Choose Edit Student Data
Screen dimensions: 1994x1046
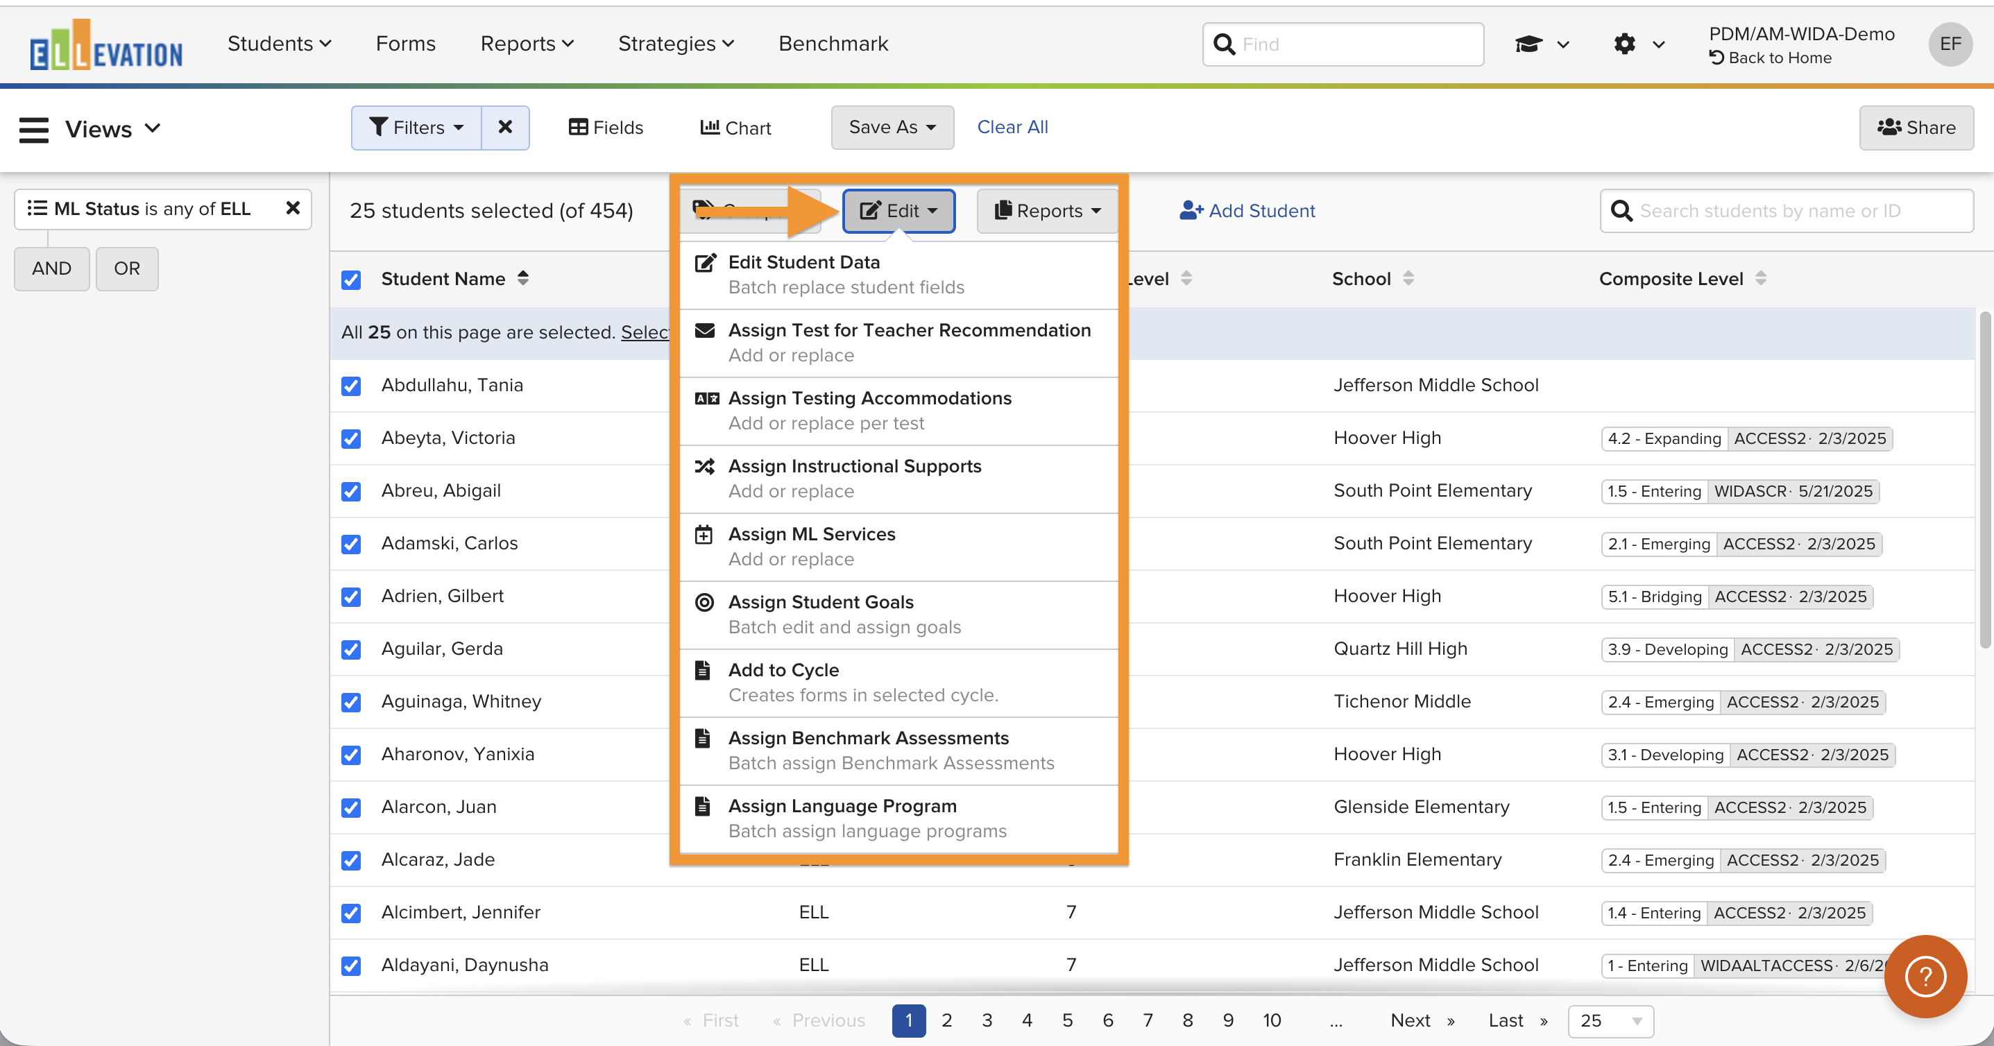coord(898,275)
